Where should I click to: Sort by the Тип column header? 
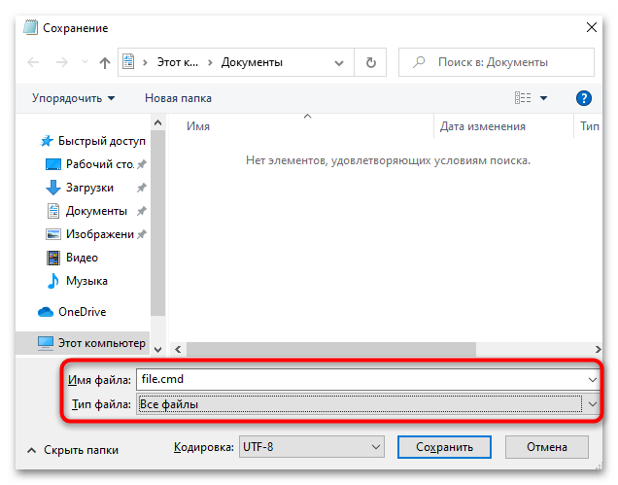[x=589, y=126]
